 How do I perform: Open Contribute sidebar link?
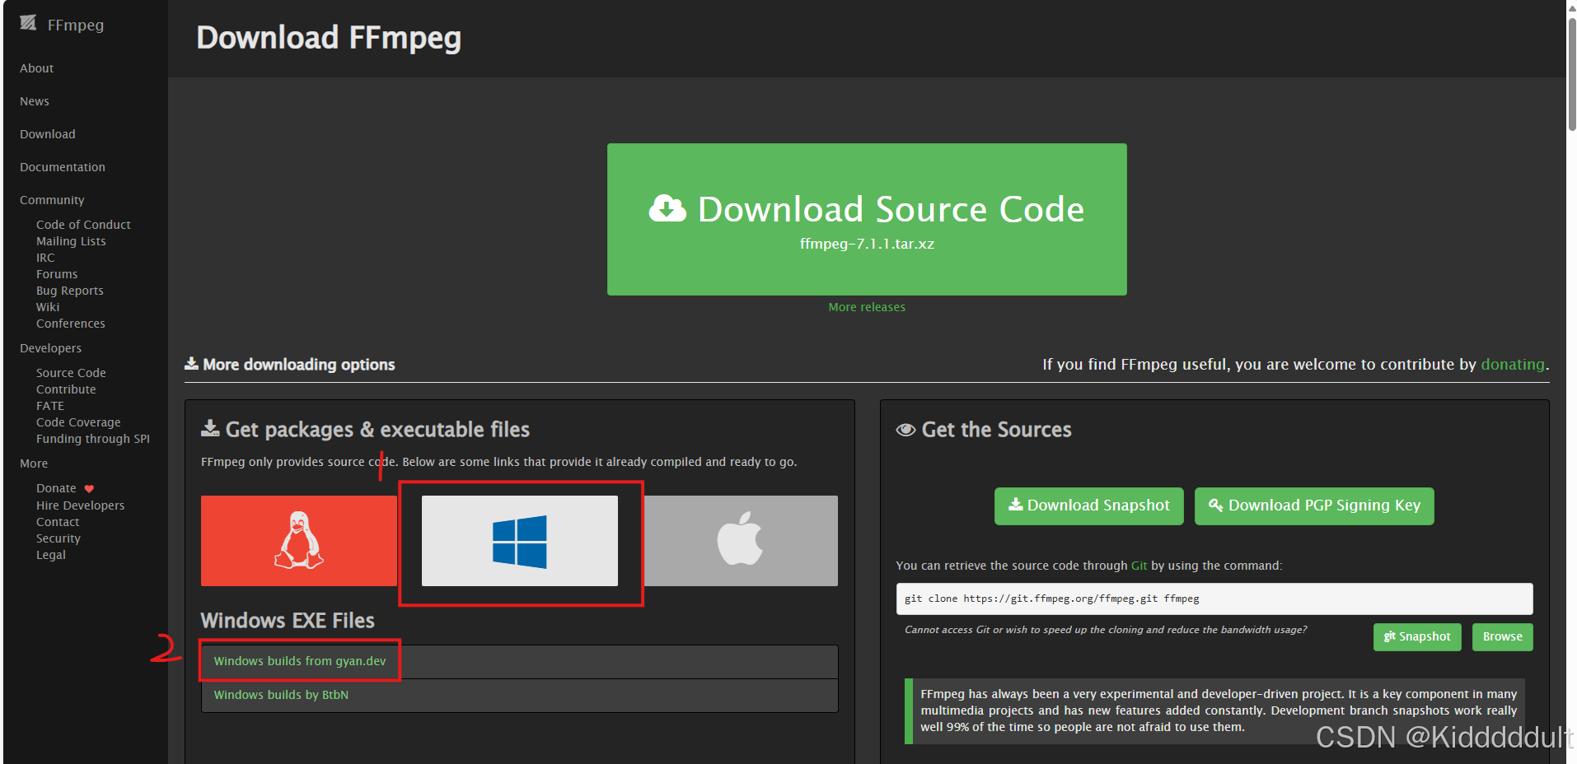point(66,389)
